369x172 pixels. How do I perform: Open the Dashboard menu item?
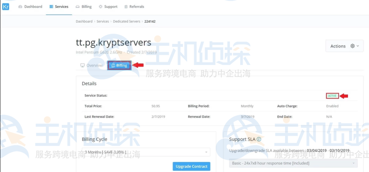click(30, 7)
